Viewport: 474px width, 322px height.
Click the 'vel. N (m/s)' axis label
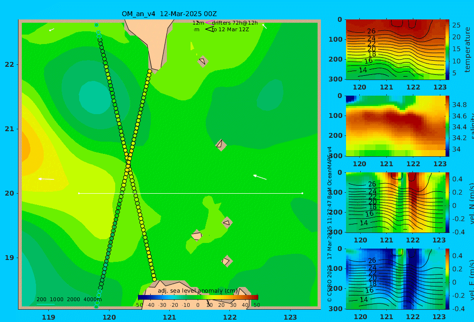[x=471, y=203]
